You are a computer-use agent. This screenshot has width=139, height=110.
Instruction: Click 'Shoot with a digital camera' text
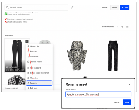tap(18, 14)
